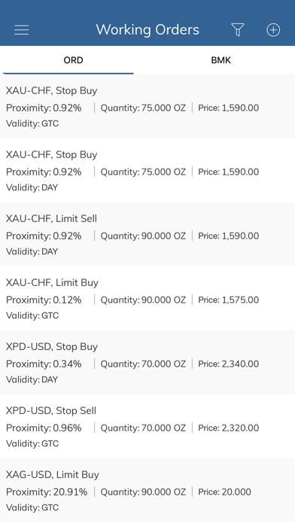Select the XAU-CHF Limit Sell order
The height and width of the screenshot is (524, 295).
click(x=147, y=235)
